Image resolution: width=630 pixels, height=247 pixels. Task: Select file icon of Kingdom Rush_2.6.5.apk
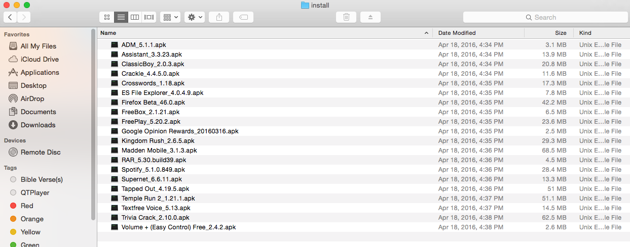coord(115,141)
